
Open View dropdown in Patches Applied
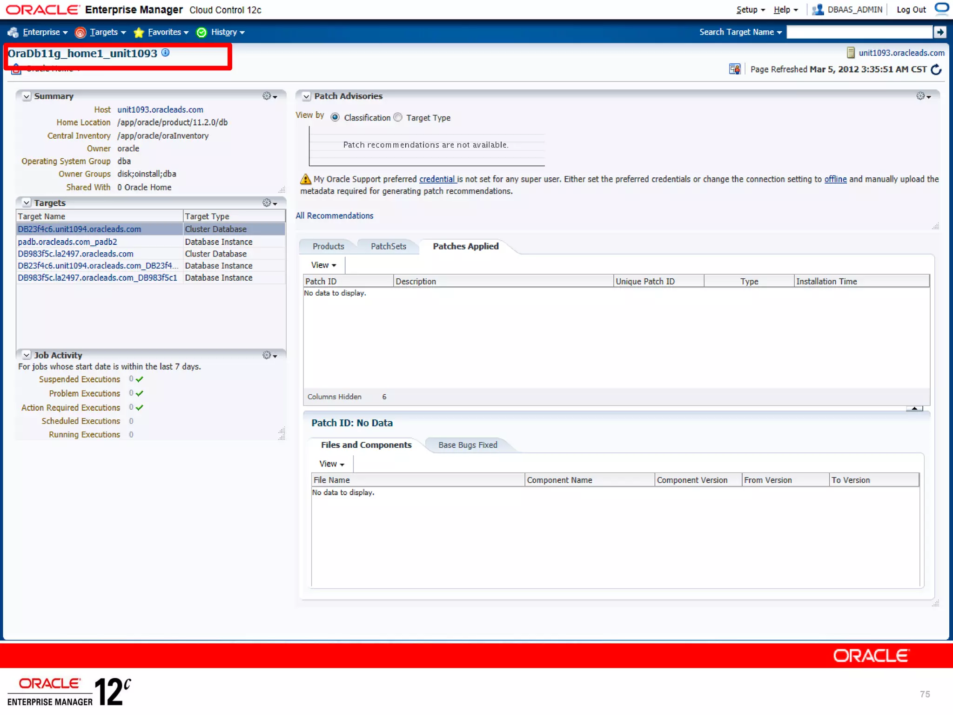point(323,265)
